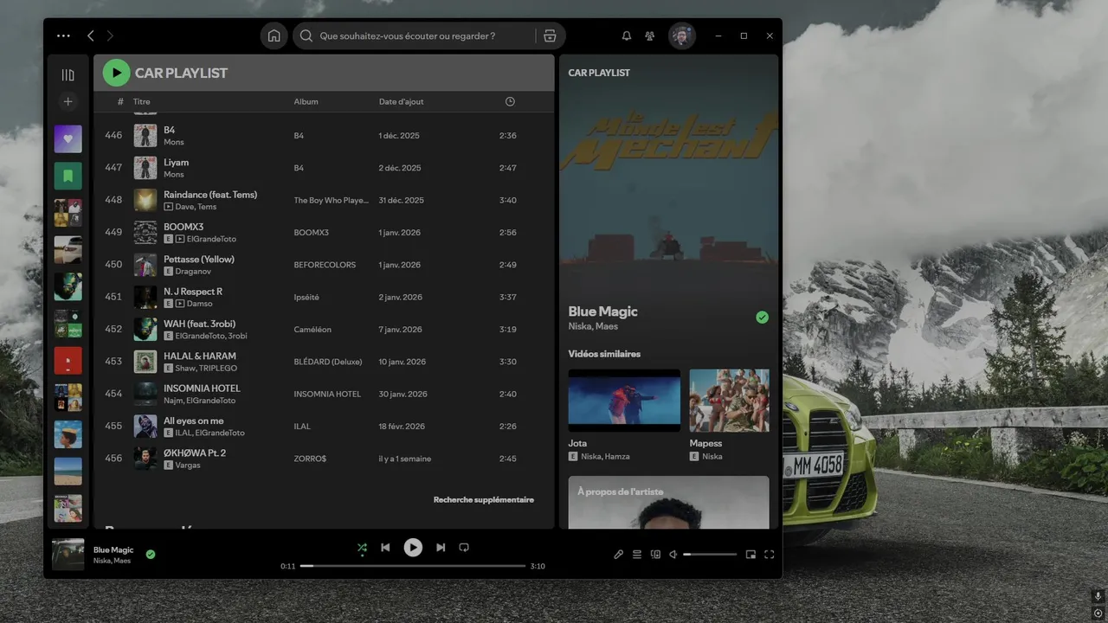Image resolution: width=1108 pixels, height=623 pixels.
Task: Enter full screen mode icon
Action: coord(769,555)
